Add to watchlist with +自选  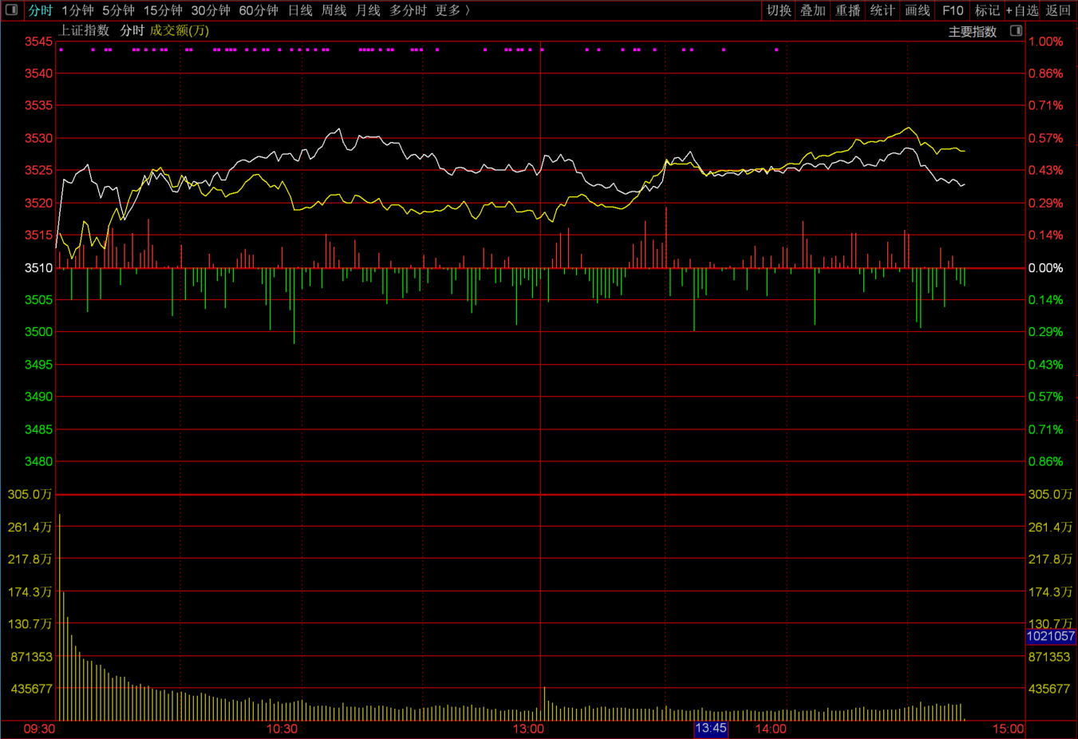click(x=1022, y=10)
